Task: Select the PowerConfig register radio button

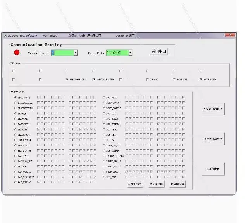Action: (x=16, y=103)
